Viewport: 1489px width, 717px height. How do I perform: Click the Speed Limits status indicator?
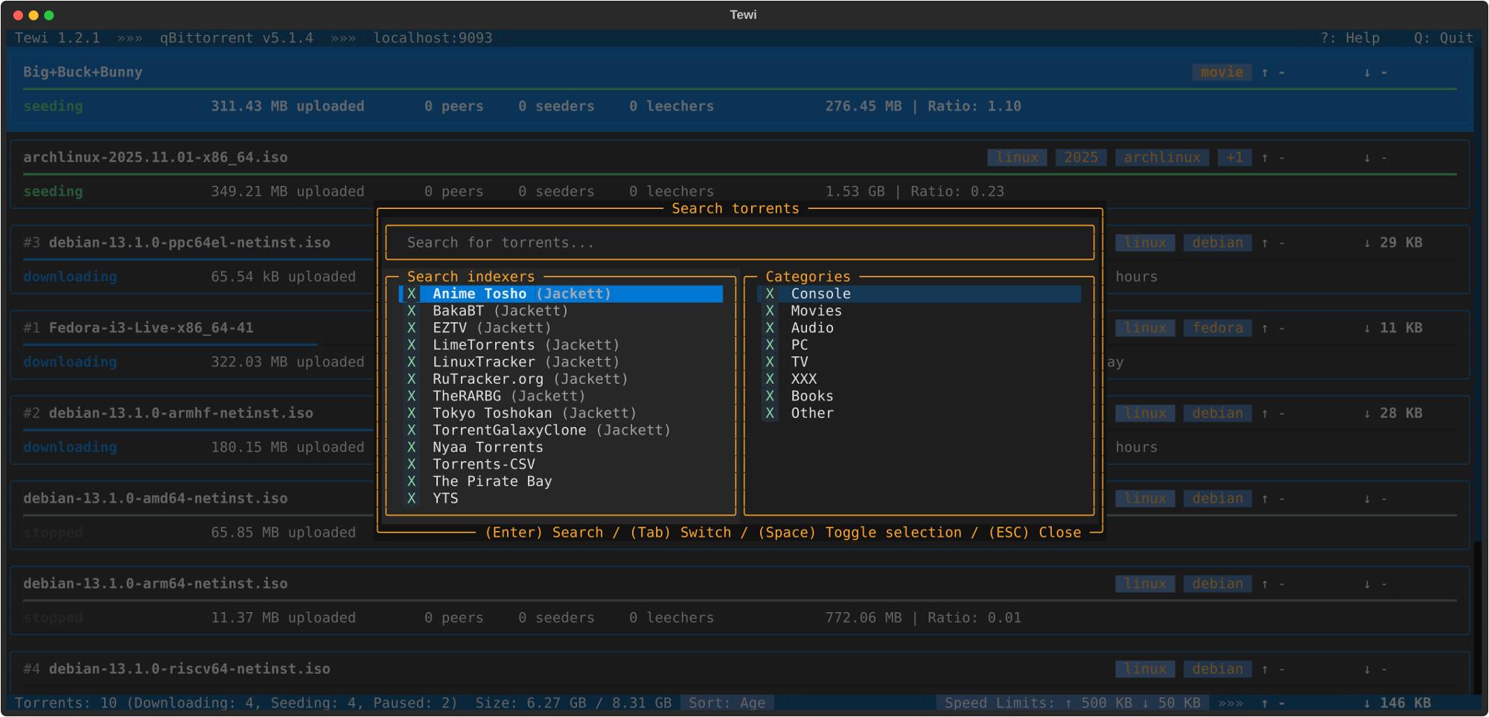click(x=1072, y=703)
